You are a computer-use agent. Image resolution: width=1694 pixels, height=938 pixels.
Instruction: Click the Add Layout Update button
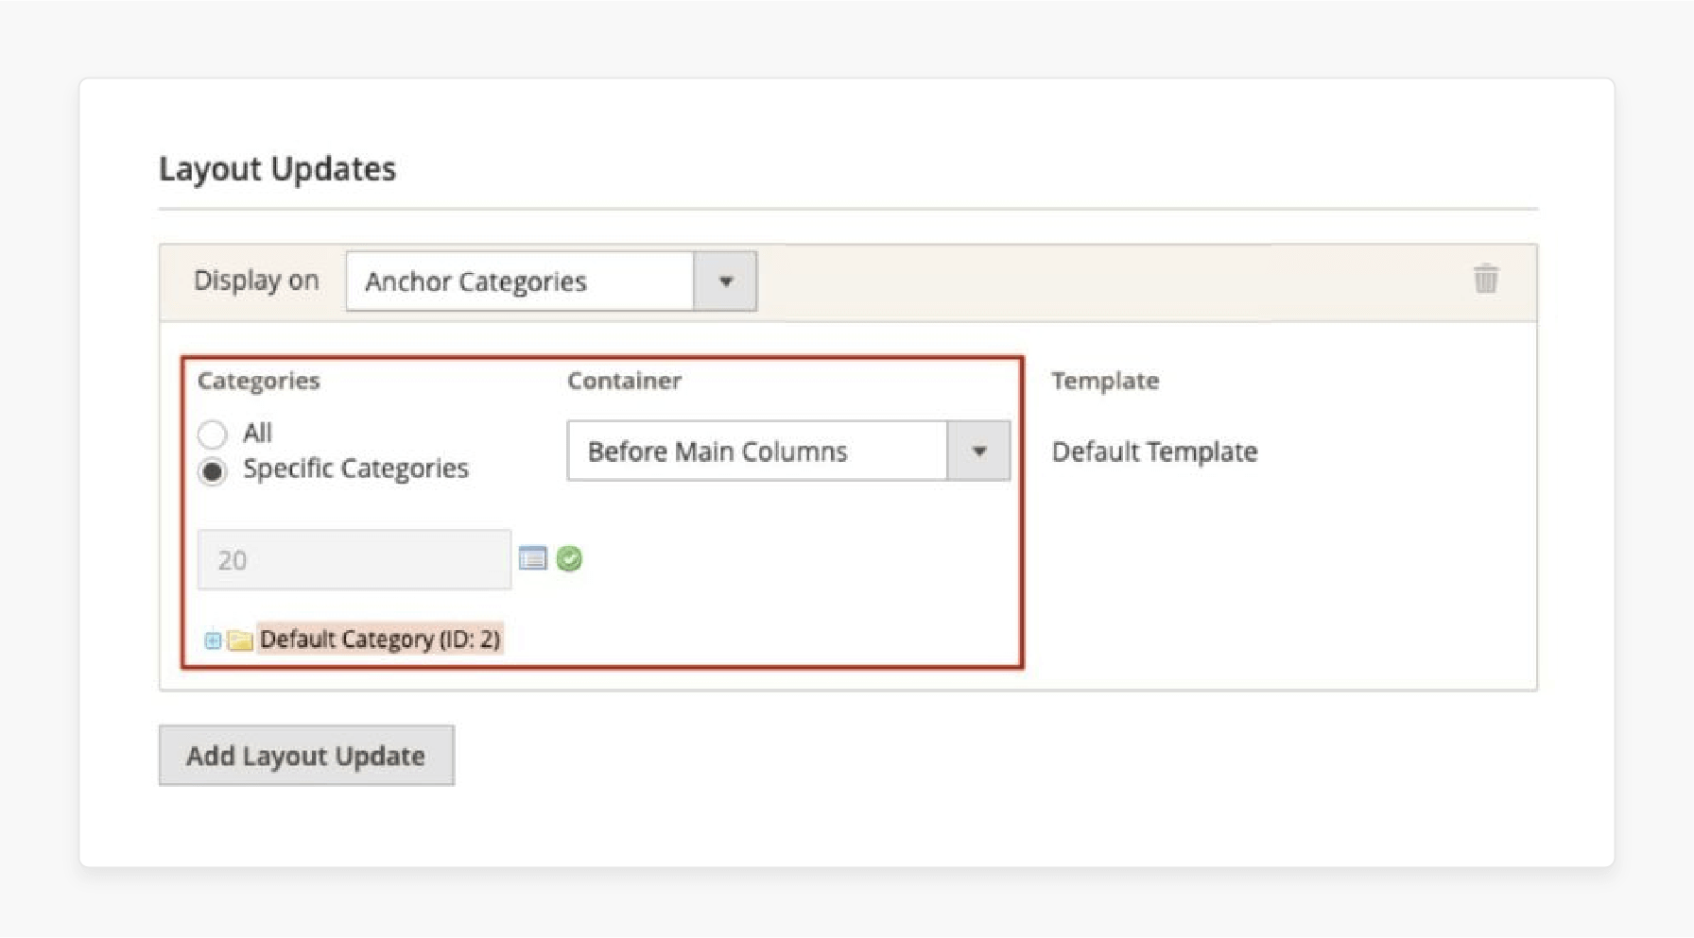click(306, 756)
